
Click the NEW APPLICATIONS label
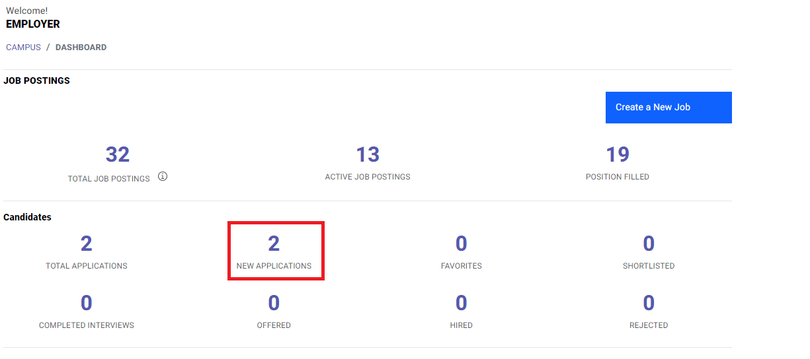point(274,266)
